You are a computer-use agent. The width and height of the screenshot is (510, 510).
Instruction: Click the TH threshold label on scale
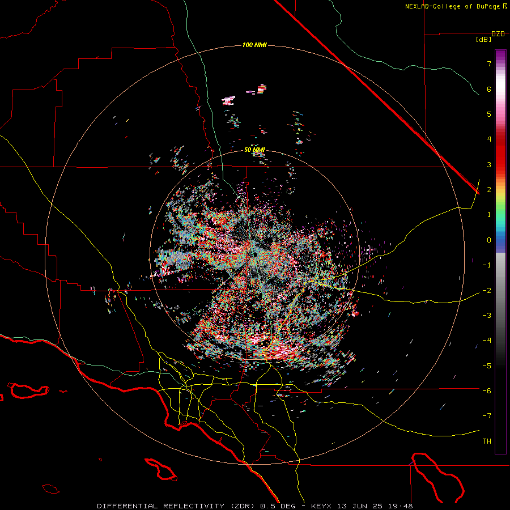tap(487, 441)
